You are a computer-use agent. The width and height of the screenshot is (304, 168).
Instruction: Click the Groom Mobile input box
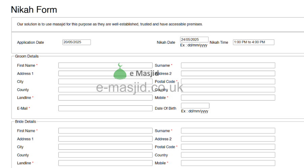point(228,98)
